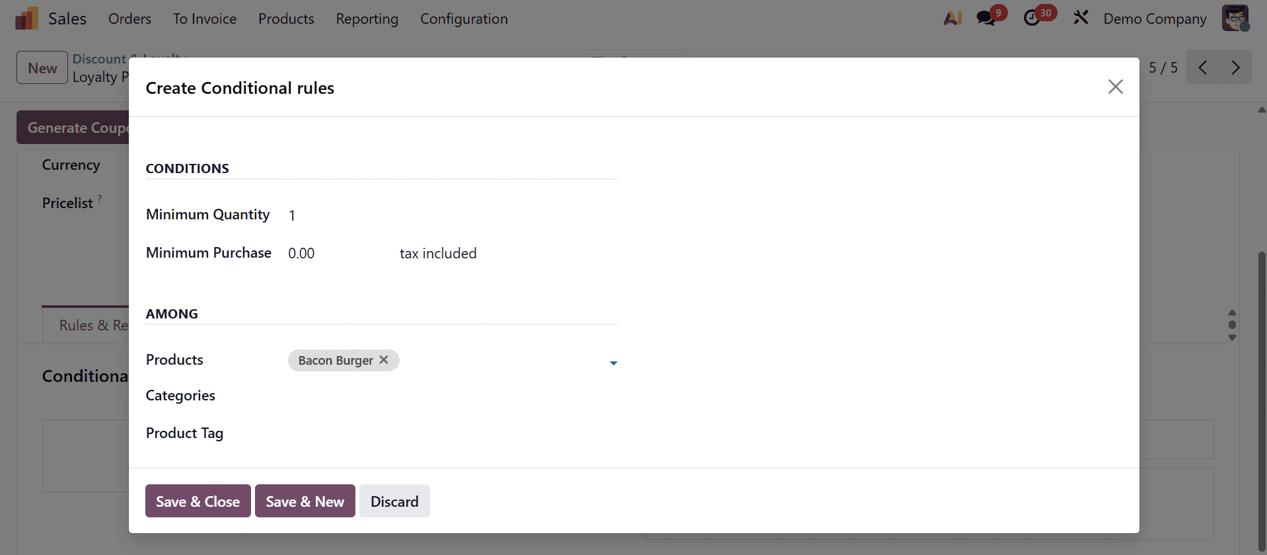This screenshot has height=555, width=1267.
Task: Switch company via Demo Company
Action: pos(1155,18)
